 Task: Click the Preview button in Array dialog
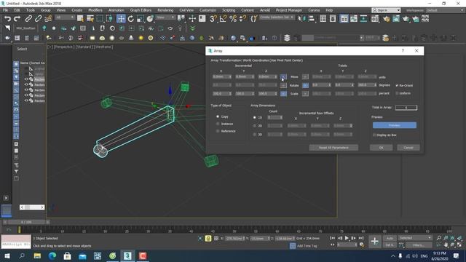(x=395, y=125)
